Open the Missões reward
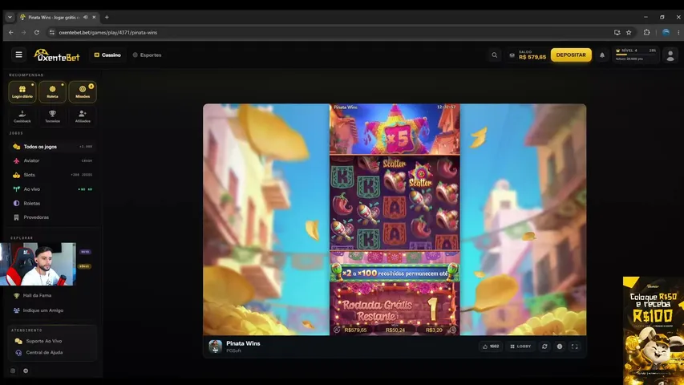Screen dimensions: 684x385 pos(83,91)
